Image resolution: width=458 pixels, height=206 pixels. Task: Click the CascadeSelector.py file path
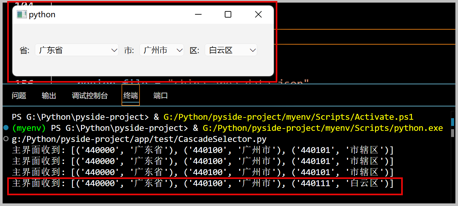tap(139, 139)
